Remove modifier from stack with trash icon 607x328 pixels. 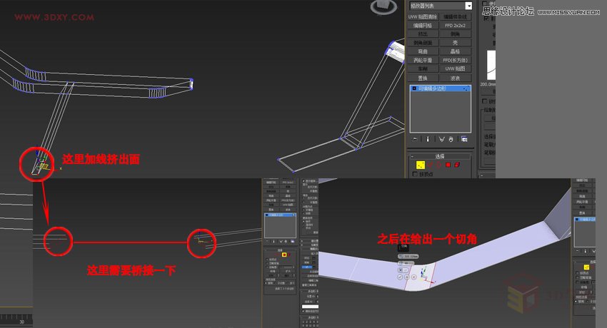[x=452, y=139]
